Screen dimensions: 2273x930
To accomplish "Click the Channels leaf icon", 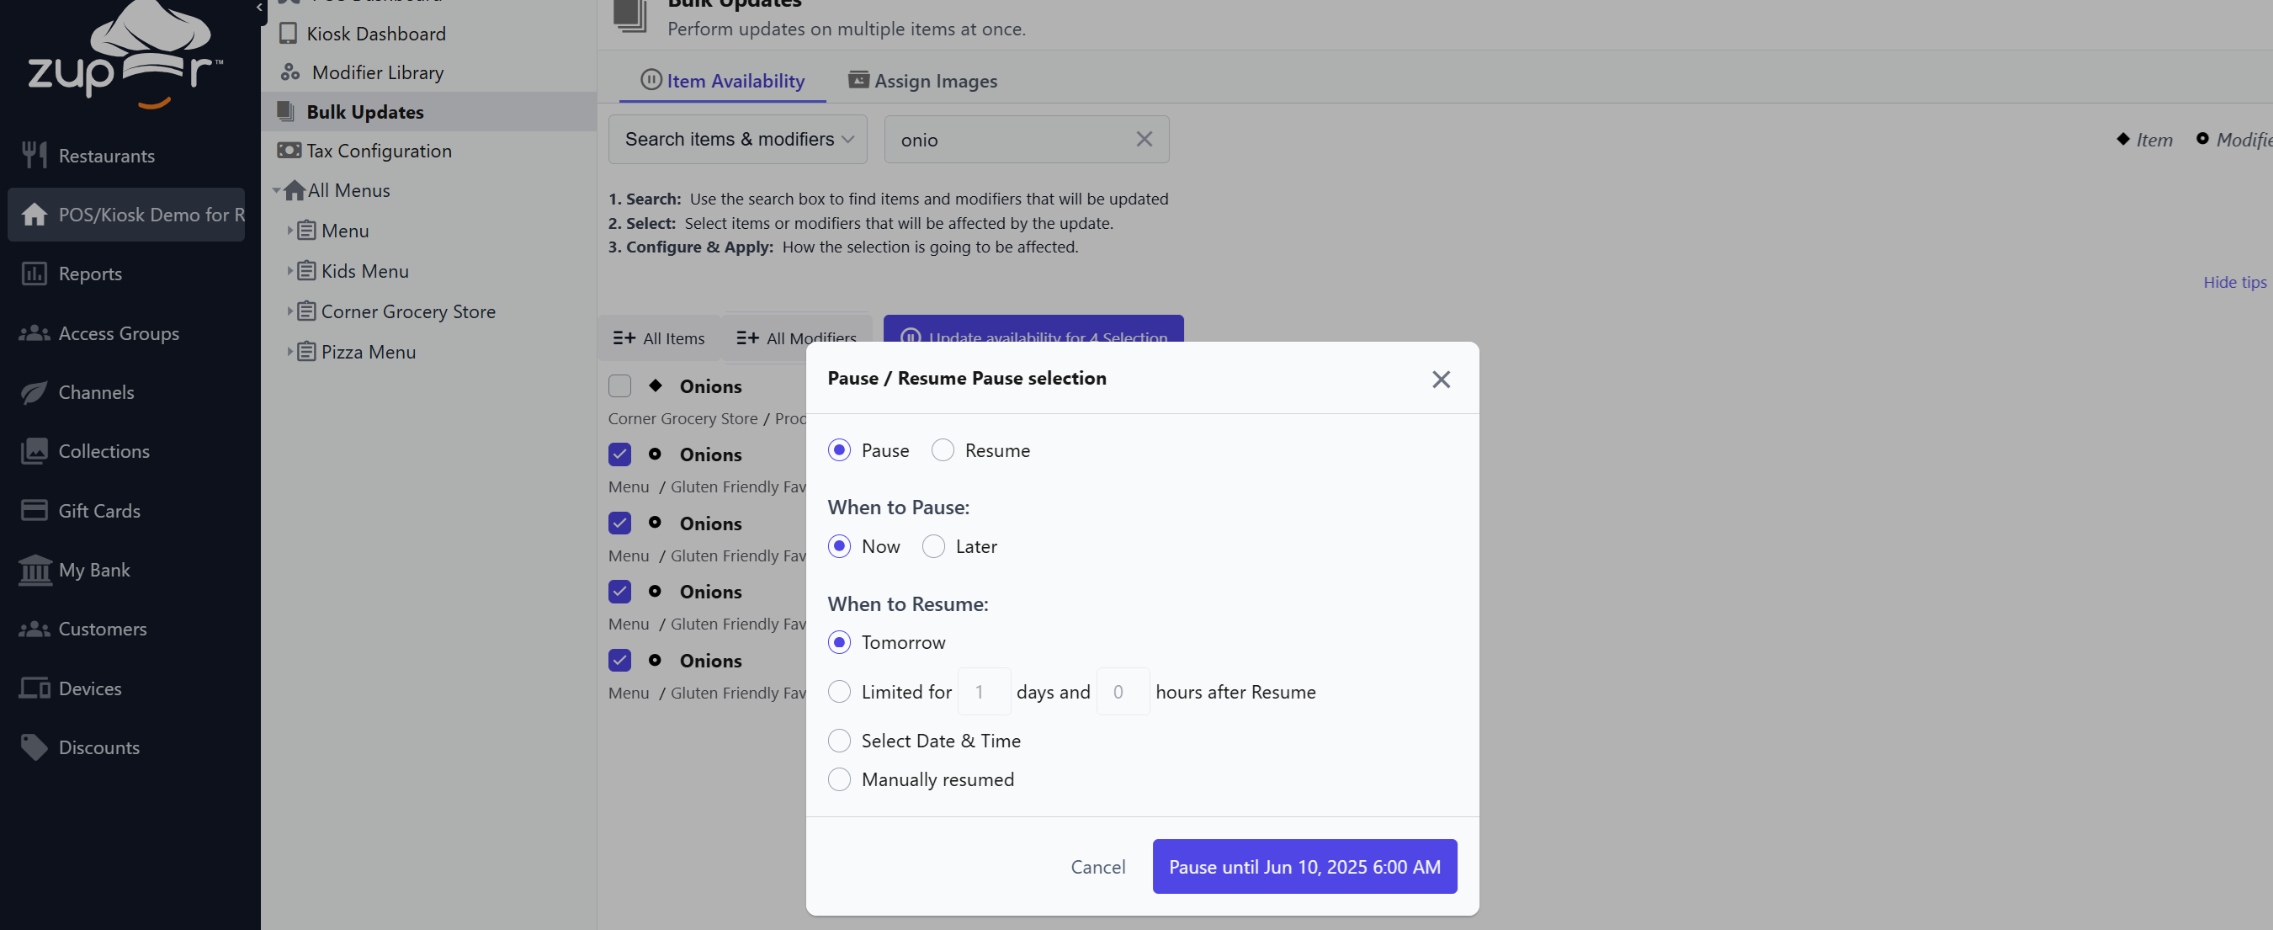I will 34,391.
